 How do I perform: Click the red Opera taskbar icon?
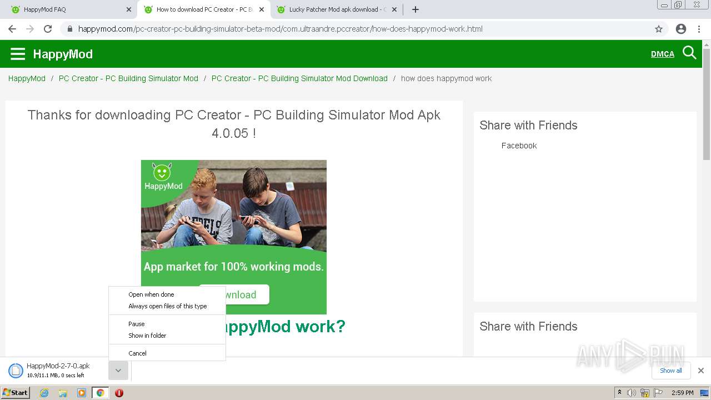(119, 393)
